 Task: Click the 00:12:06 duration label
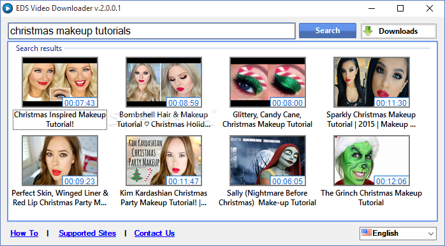pos(391,181)
